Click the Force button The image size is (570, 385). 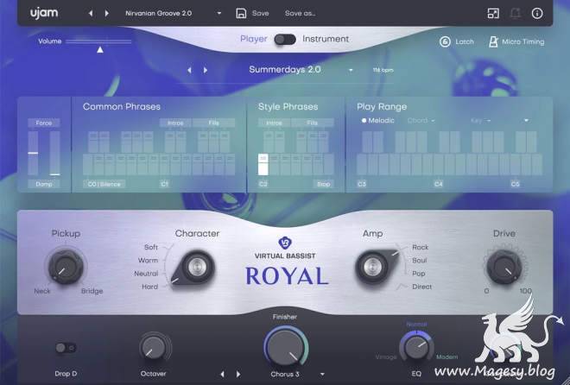[44, 123]
